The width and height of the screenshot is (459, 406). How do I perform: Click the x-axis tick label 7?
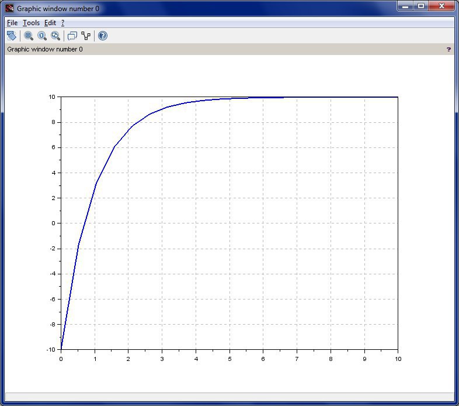[297, 359]
